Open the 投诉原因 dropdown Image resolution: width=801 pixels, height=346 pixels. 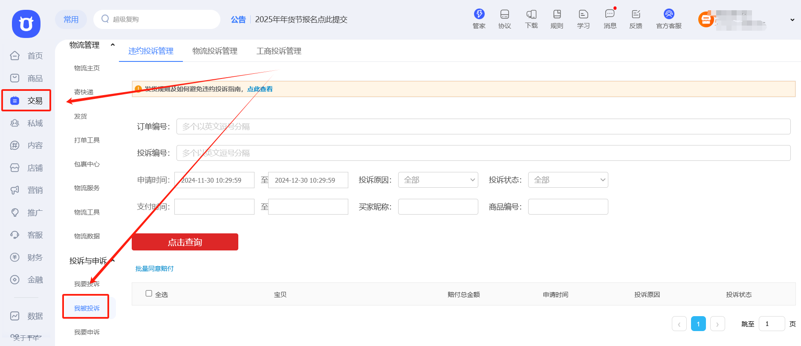tap(438, 180)
